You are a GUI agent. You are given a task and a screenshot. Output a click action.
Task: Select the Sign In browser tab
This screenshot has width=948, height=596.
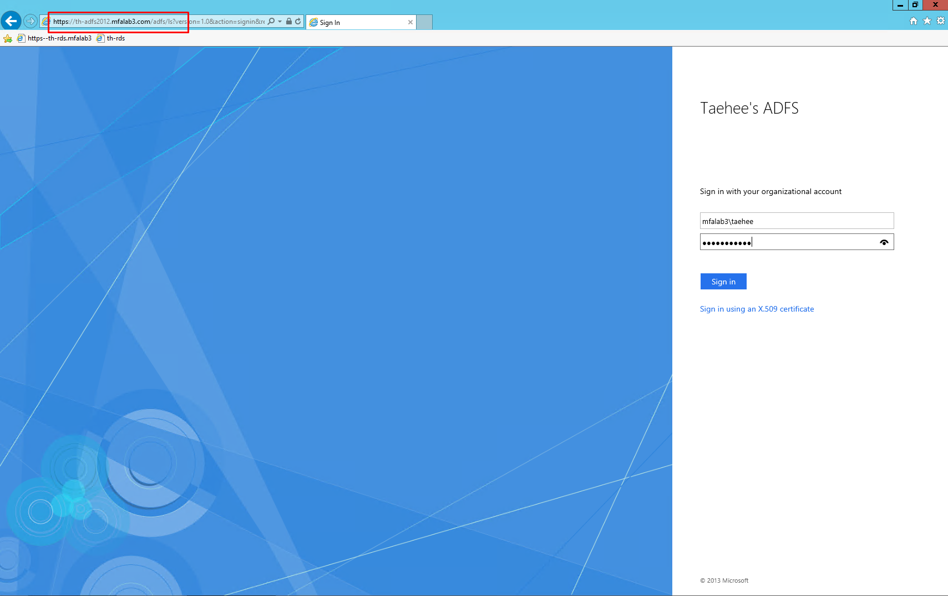361,22
